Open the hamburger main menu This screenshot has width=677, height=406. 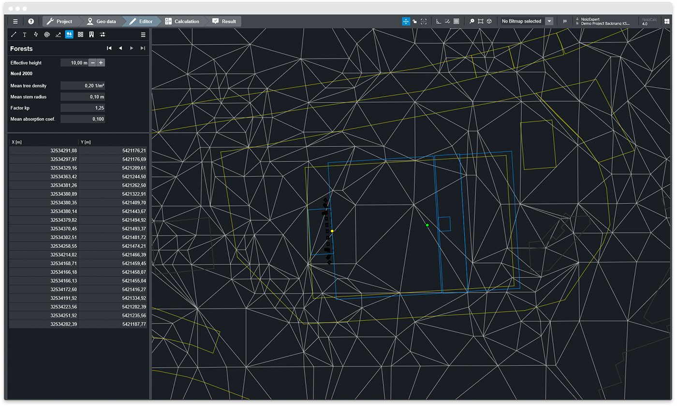pyautogui.click(x=15, y=21)
